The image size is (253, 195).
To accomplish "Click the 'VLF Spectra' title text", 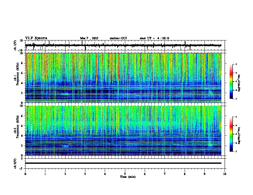I will 36,38.
